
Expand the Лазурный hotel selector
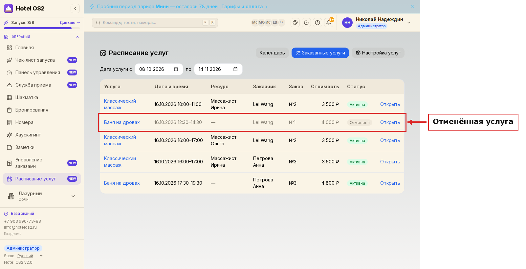[42, 196]
